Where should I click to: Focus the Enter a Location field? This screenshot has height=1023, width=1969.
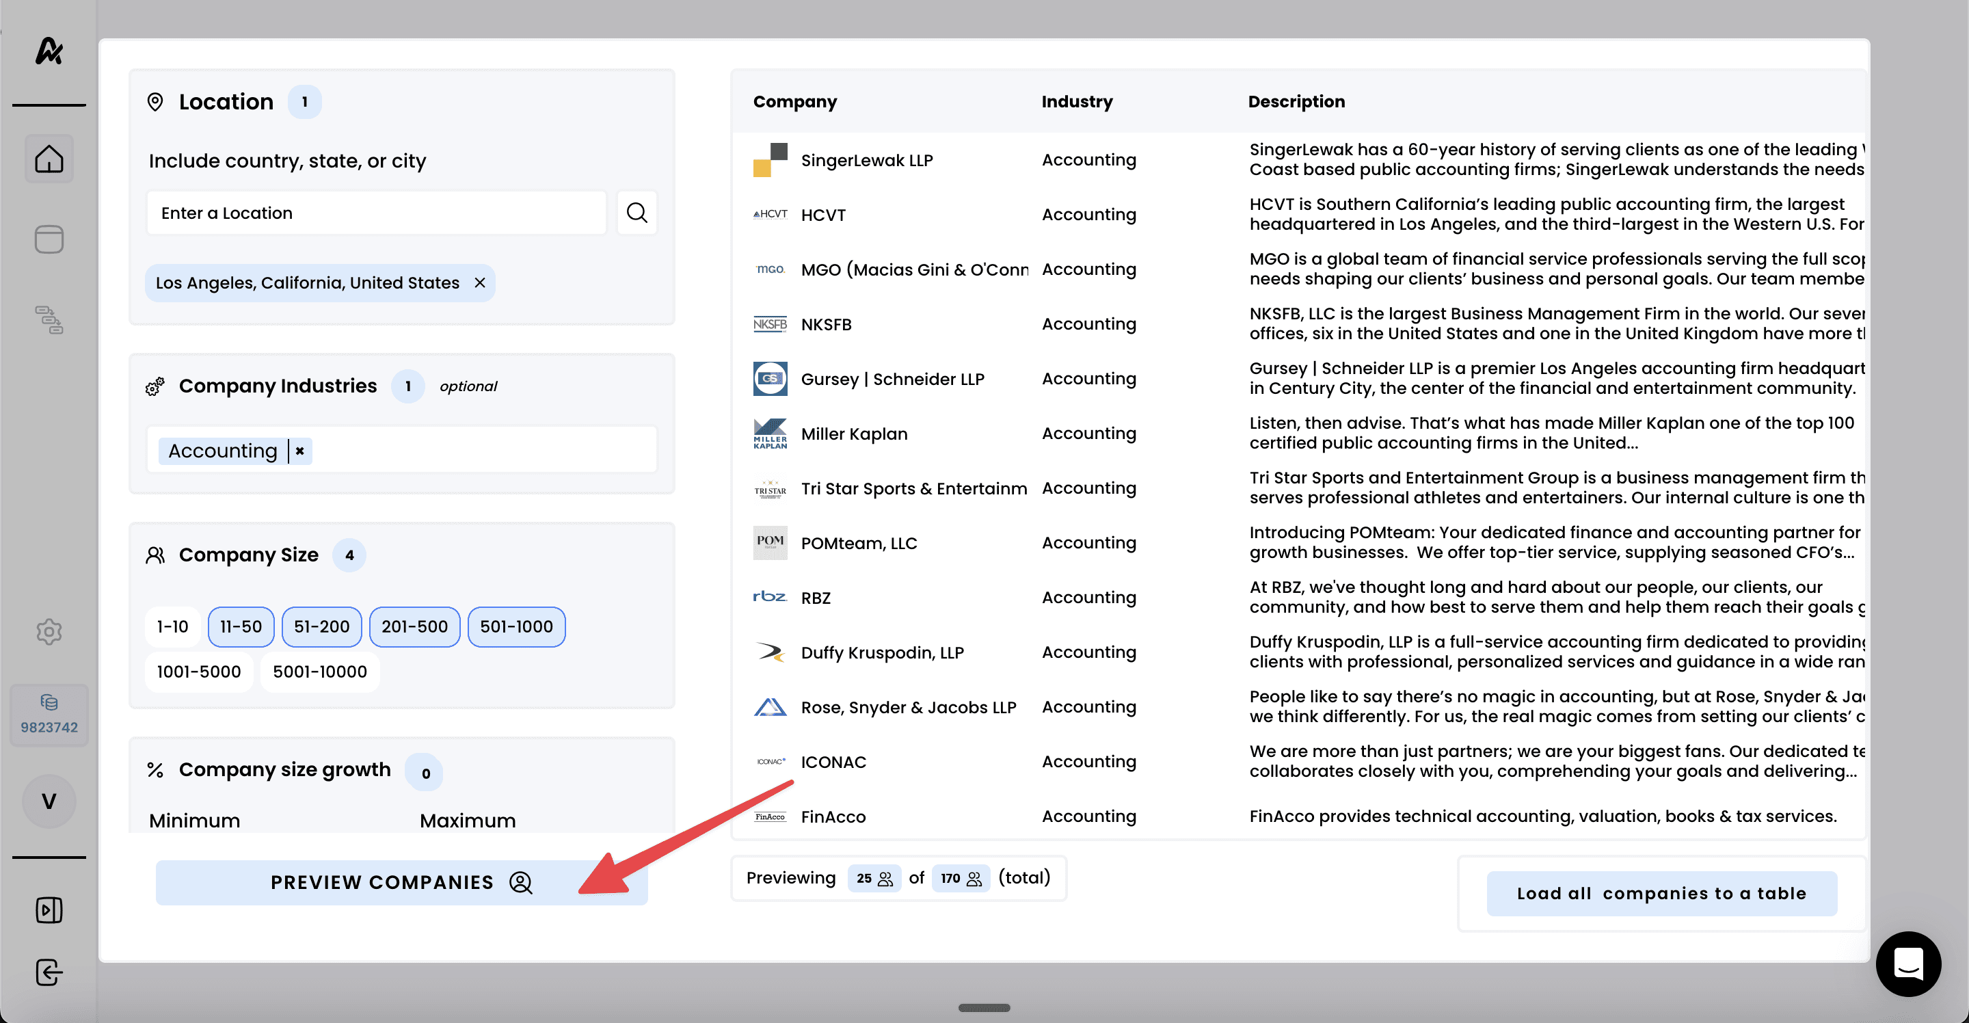376,213
